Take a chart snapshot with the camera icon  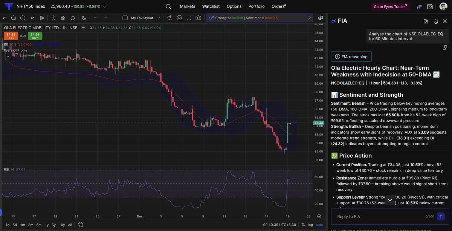pyautogui.click(x=198, y=18)
